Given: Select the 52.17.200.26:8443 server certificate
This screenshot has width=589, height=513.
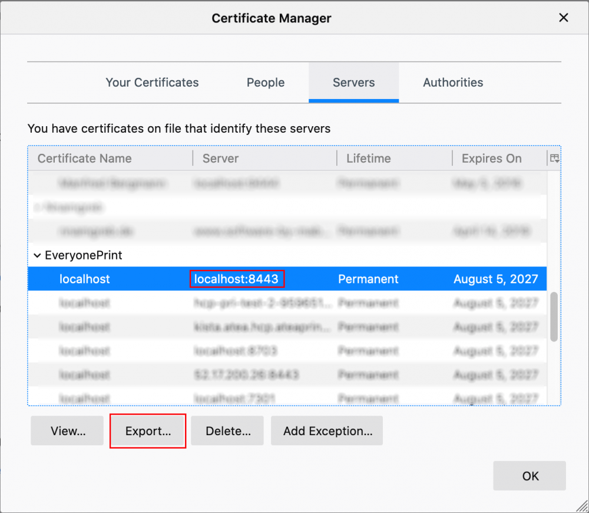Looking at the screenshot, I should click(x=236, y=374).
